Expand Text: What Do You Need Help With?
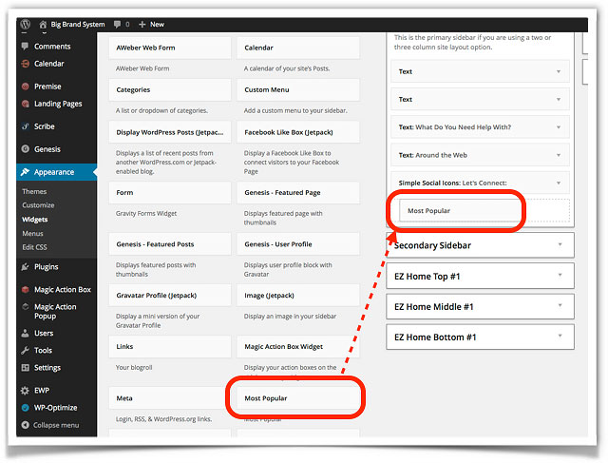This screenshot has width=608, height=463. coord(559,127)
